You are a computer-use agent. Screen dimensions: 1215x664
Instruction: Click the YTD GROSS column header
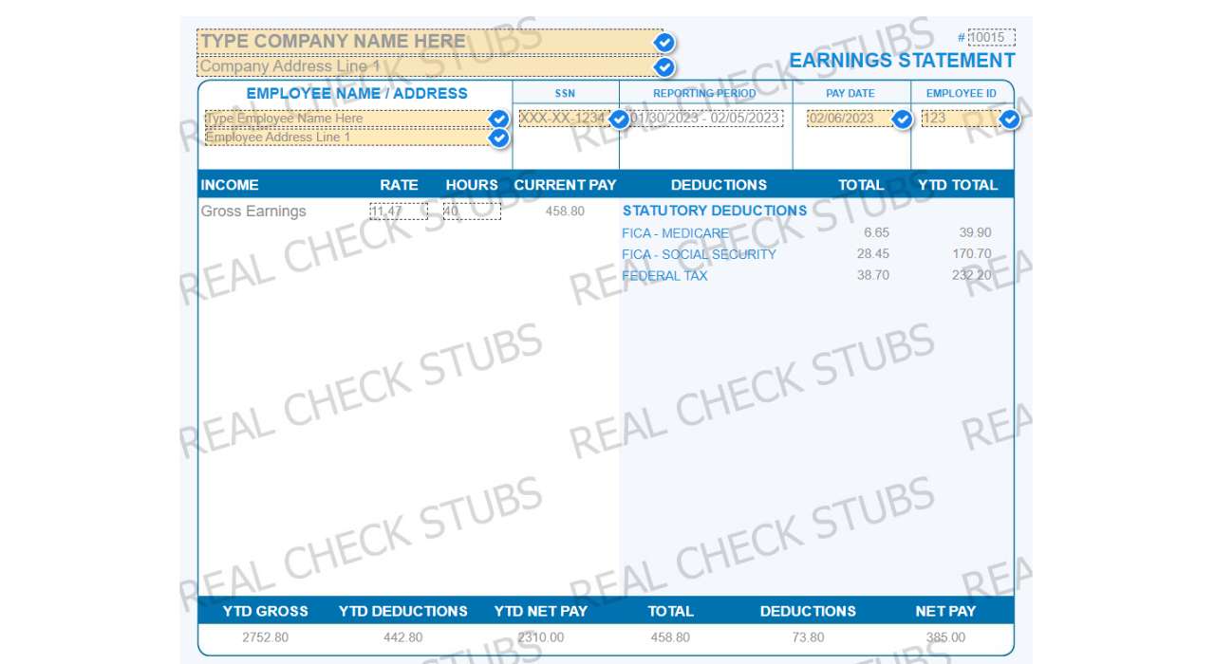(x=267, y=611)
